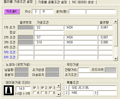Click the 1차 초기 옵셋량 value 0.047
120x99 pixels.
[105, 28]
